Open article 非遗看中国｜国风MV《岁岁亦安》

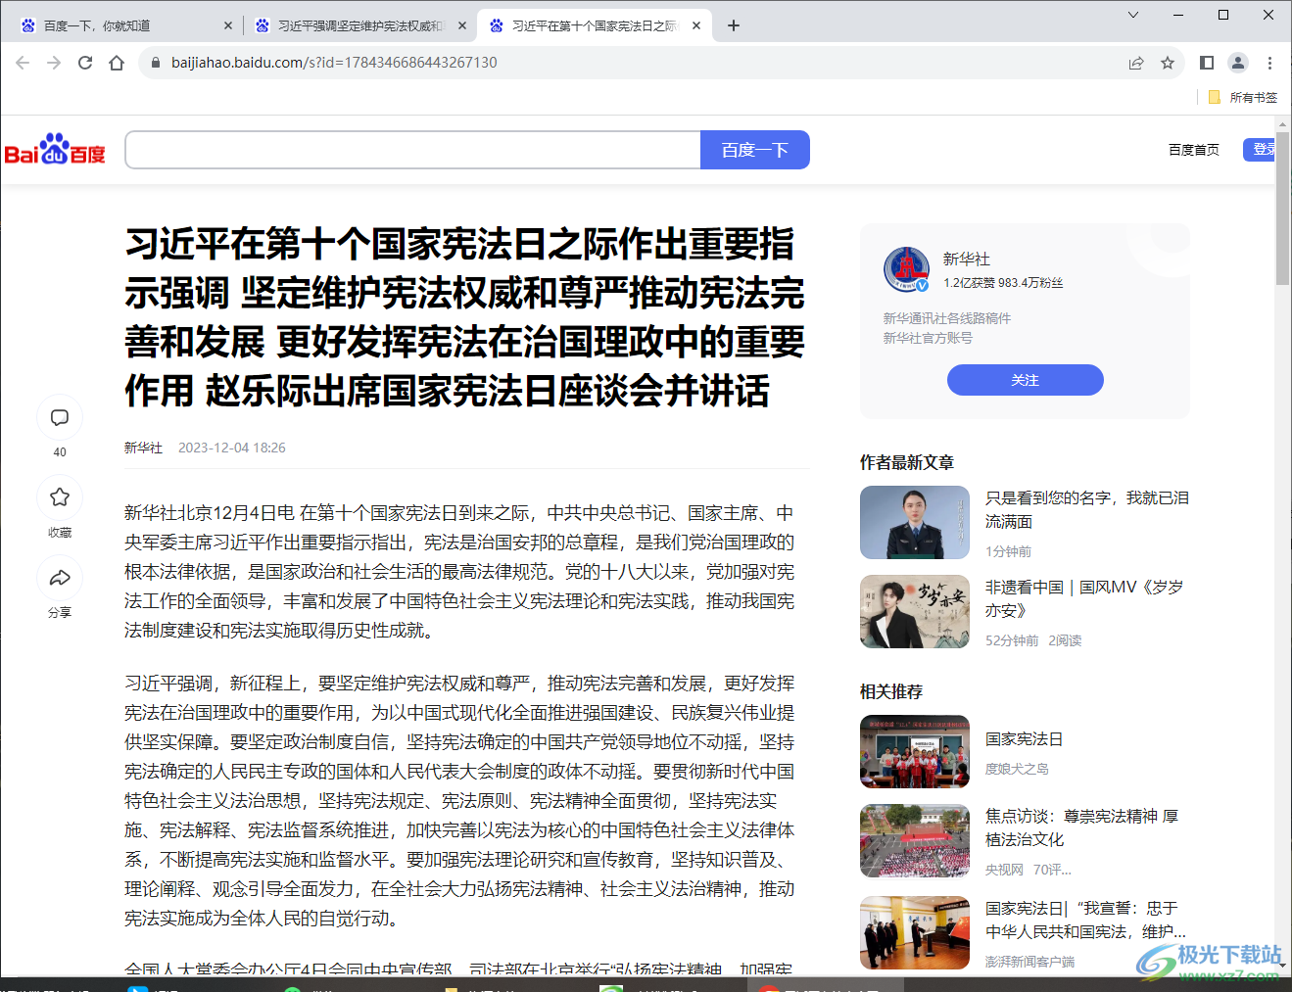click(1083, 598)
